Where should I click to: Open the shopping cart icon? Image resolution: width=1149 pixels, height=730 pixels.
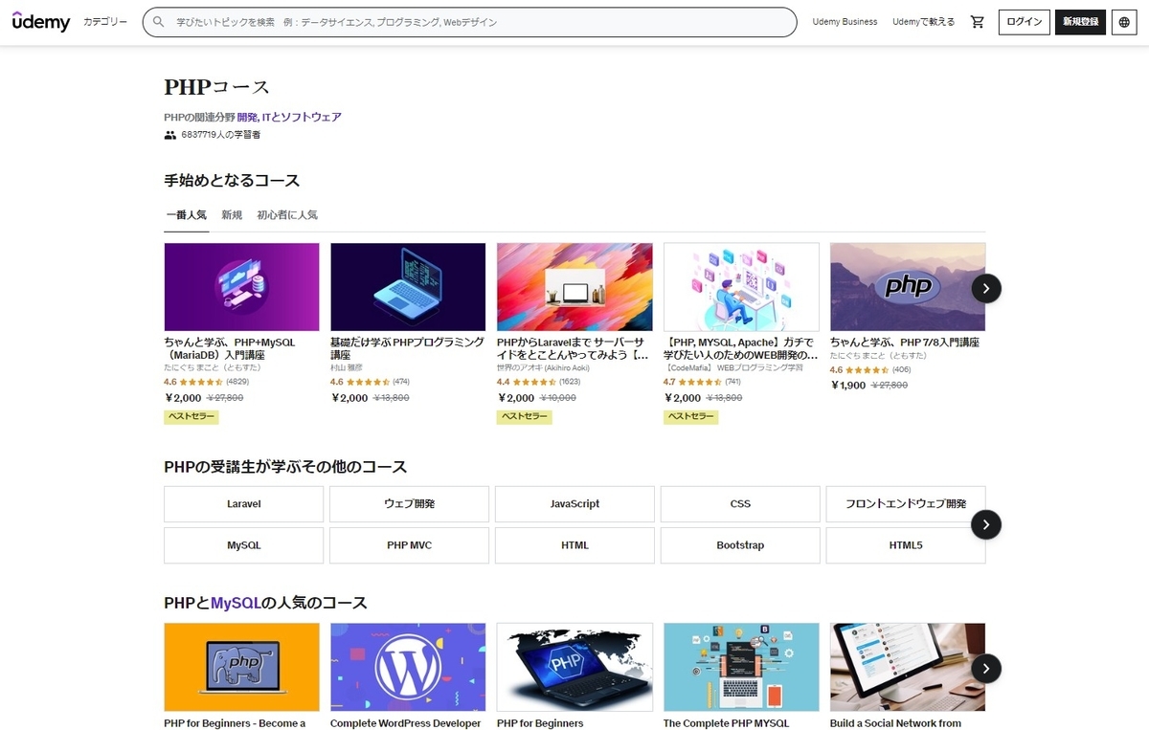click(x=977, y=22)
